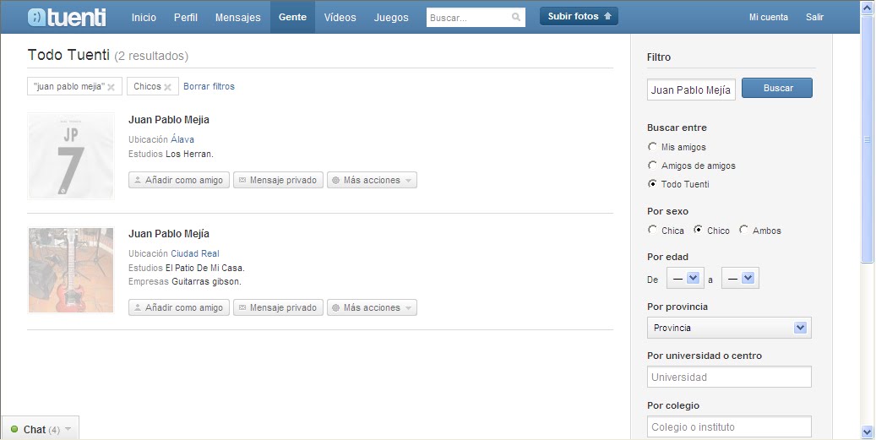Viewport: 876px width, 440px height.
Task: Choose Chico gender filter
Action: click(x=698, y=230)
